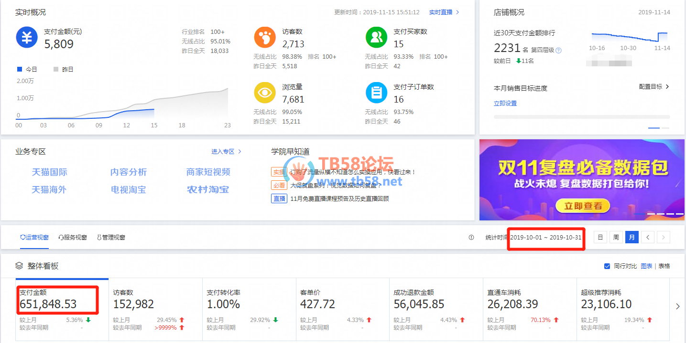Open 商家短视频 business zone
The height and width of the screenshot is (343, 686).
click(x=208, y=172)
